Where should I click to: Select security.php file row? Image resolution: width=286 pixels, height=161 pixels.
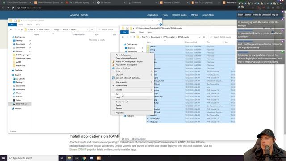[191, 119]
